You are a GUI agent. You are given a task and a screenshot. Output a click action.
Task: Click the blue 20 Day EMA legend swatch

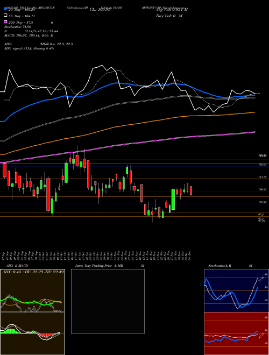point(5,9)
